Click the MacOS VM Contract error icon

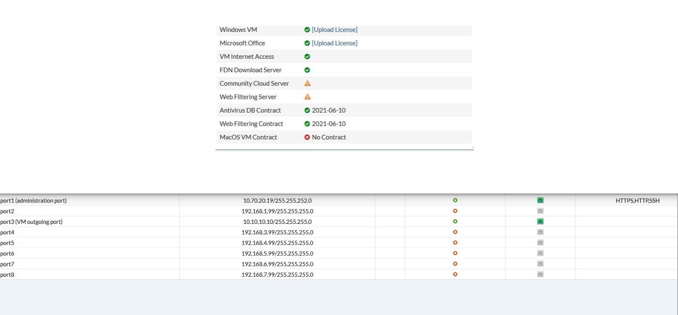pyautogui.click(x=307, y=137)
